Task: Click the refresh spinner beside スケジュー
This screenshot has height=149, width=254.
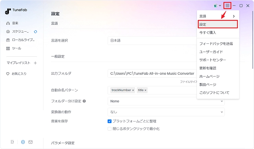Action: [x=35, y=32]
